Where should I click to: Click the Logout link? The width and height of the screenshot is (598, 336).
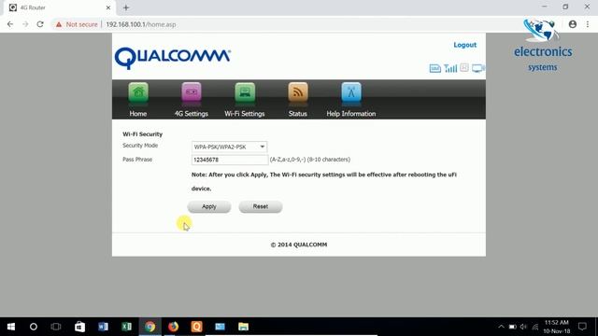pyautogui.click(x=465, y=45)
